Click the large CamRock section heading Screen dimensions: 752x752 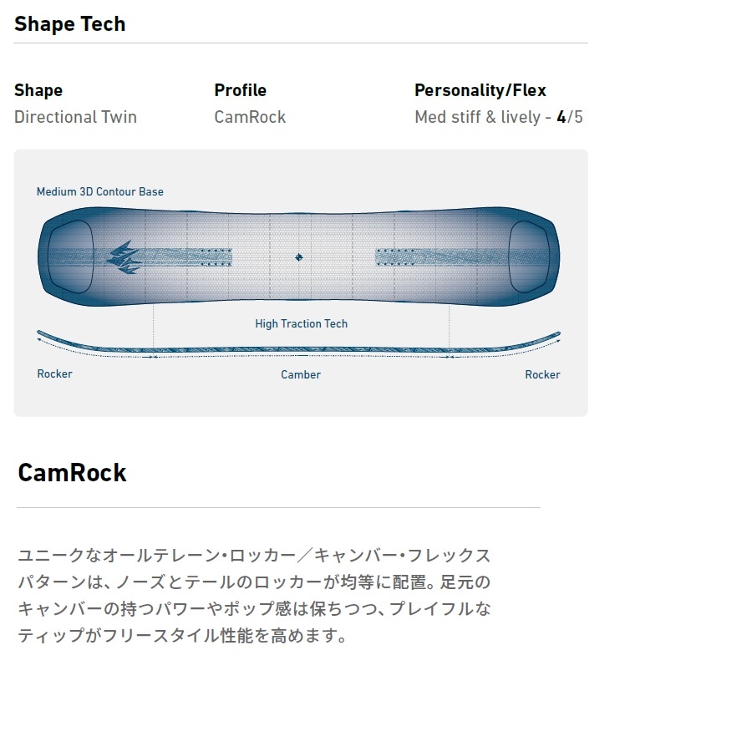coord(72,473)
